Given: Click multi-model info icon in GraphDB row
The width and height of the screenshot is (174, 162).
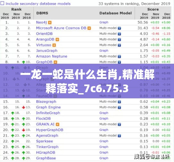Looking at the screenshot, I should pyautogui.click(x=119, y=62).
